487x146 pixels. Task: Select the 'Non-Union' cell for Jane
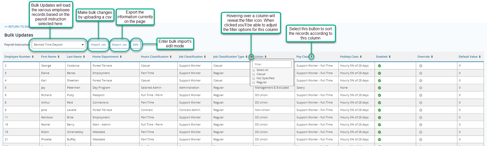pyautogui.click(x=274, y=110)
